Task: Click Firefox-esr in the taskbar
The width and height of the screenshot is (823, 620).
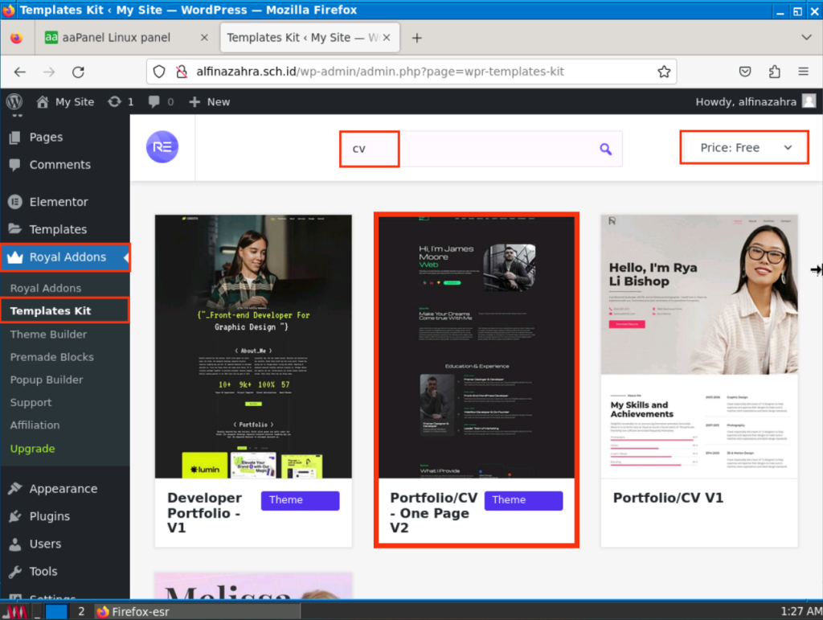Action: click(x=133, y=612)
